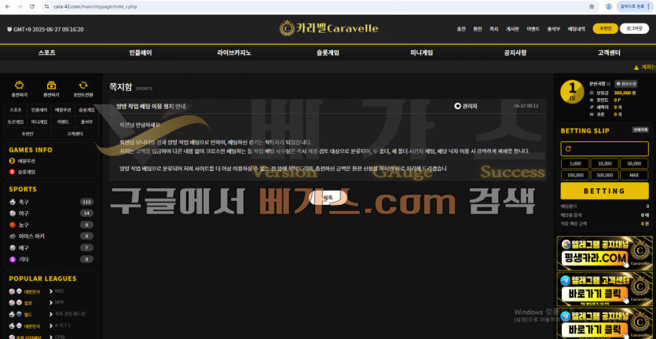Open the 라이브카지노 main navigation tab

(x=234, y=53)
